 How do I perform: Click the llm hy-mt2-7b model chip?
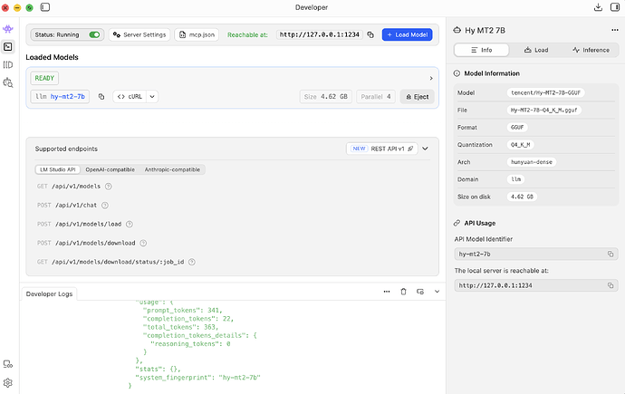click(x=60, y=96)
